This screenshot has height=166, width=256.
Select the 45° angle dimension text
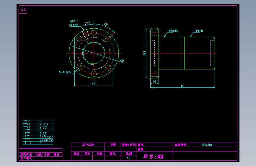click(106, 25)
